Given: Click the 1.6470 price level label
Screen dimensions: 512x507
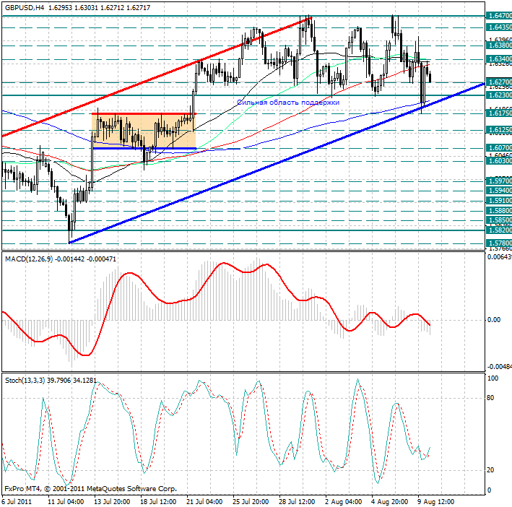Looking at the screenshot, I should pyautogui.click(x=499, y=16).
